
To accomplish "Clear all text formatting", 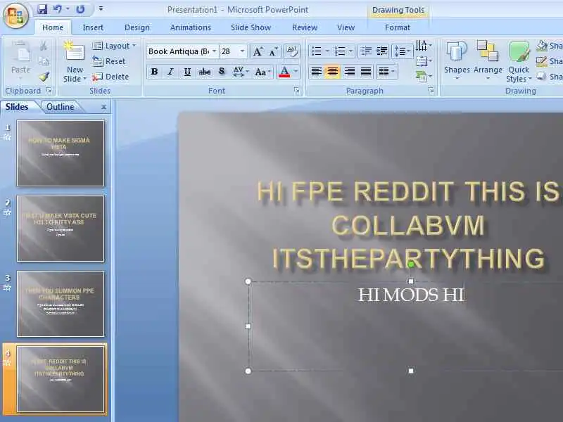I will (x=291, y=51).
